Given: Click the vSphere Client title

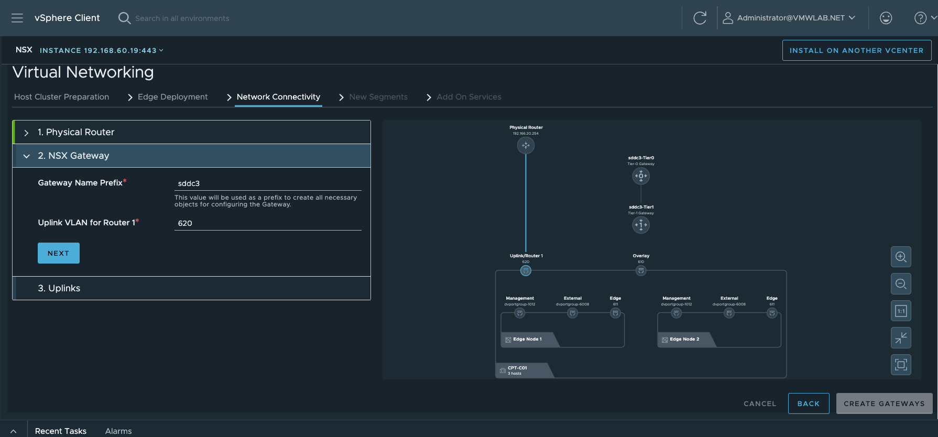Looking at the screenshot, I should (67, 18).
